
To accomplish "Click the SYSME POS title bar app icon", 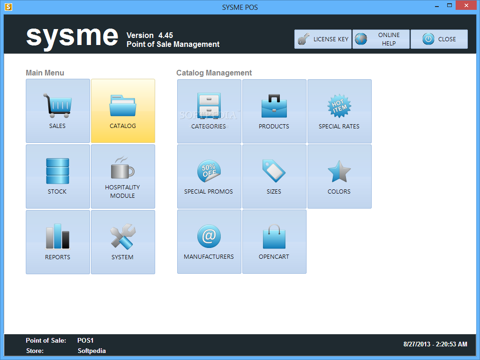I will pyautogui.click(x=8, y=7).
